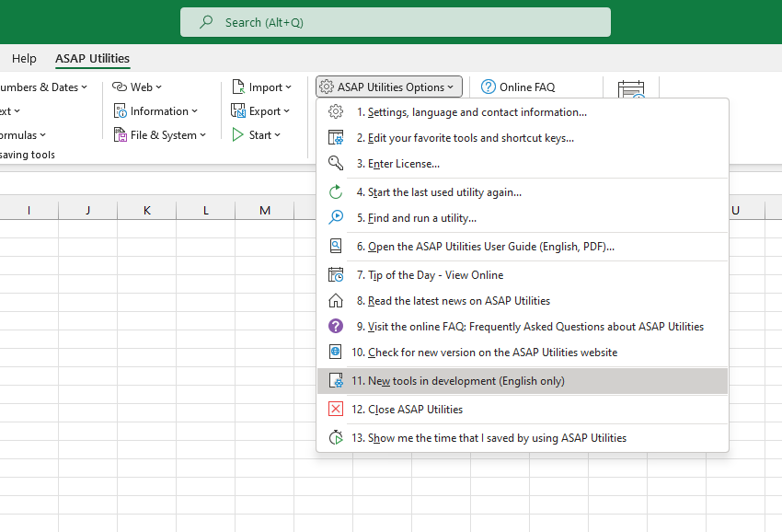Click the gear icon beside Settings, language entry

point(336,111)
